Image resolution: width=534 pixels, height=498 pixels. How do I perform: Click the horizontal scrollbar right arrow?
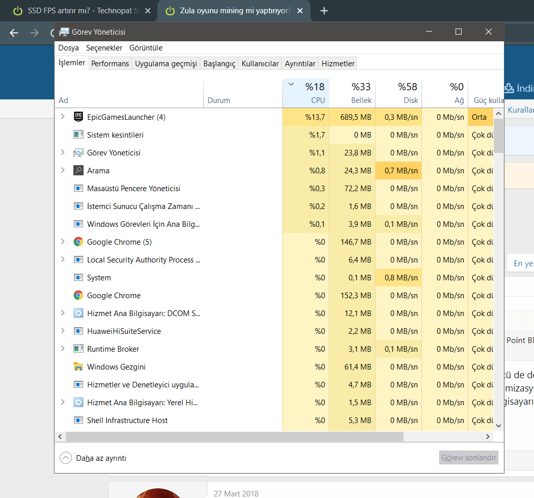pyautogui.click(x=488, y=437)
